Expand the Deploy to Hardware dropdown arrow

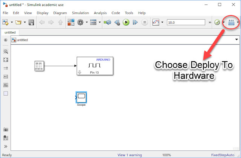tap(238, 23)
